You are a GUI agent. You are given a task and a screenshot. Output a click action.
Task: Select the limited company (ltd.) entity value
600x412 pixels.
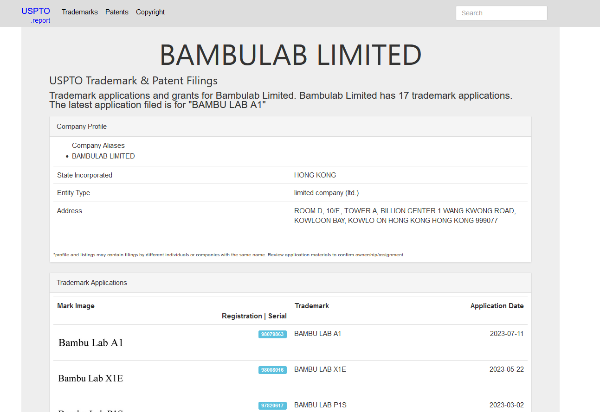coord(327,193)
